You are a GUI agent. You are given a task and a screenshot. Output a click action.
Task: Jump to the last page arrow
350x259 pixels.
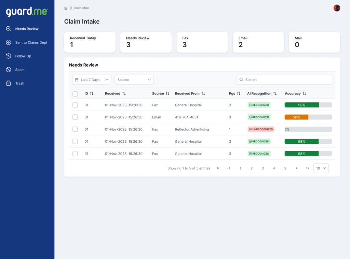tap(307, 168)
